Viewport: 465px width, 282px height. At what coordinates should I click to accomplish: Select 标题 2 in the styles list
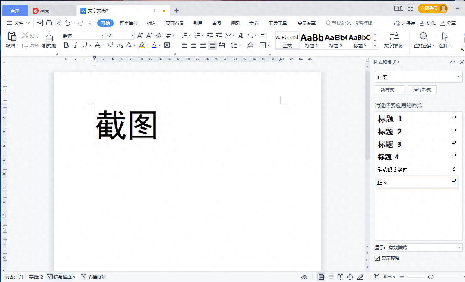pyautogui.click(x=390, y=132)
